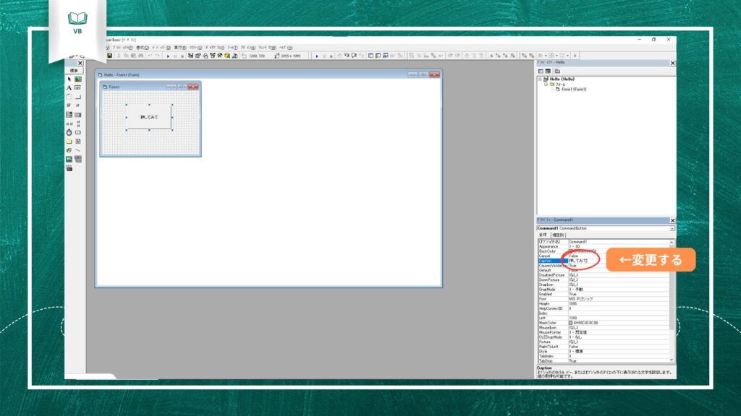Open the デバッグ(D) menu
This screenshot has width=741, height=416.
pyautogui.click(x=161, y=48)
